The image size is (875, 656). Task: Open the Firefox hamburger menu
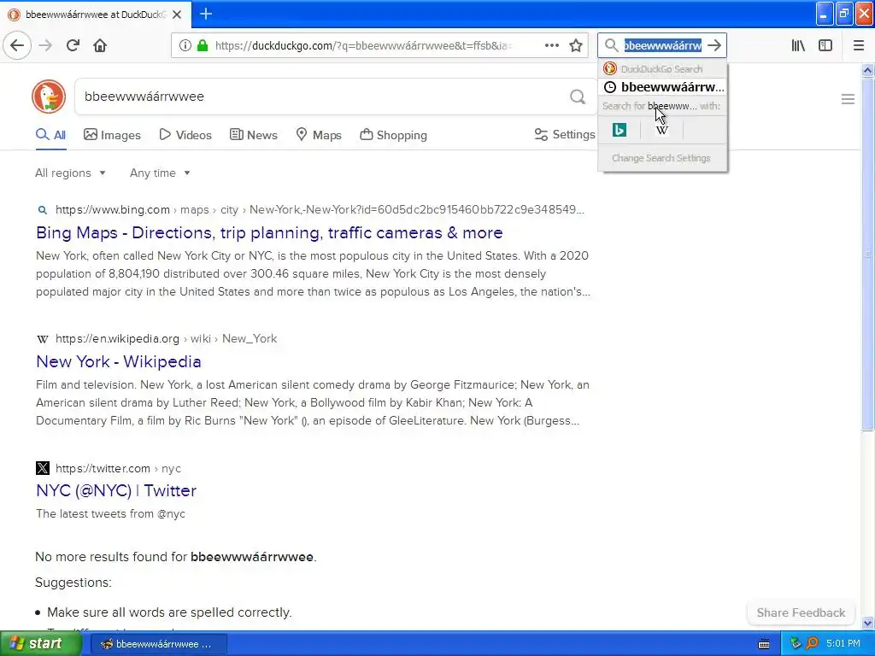point(858,45)
